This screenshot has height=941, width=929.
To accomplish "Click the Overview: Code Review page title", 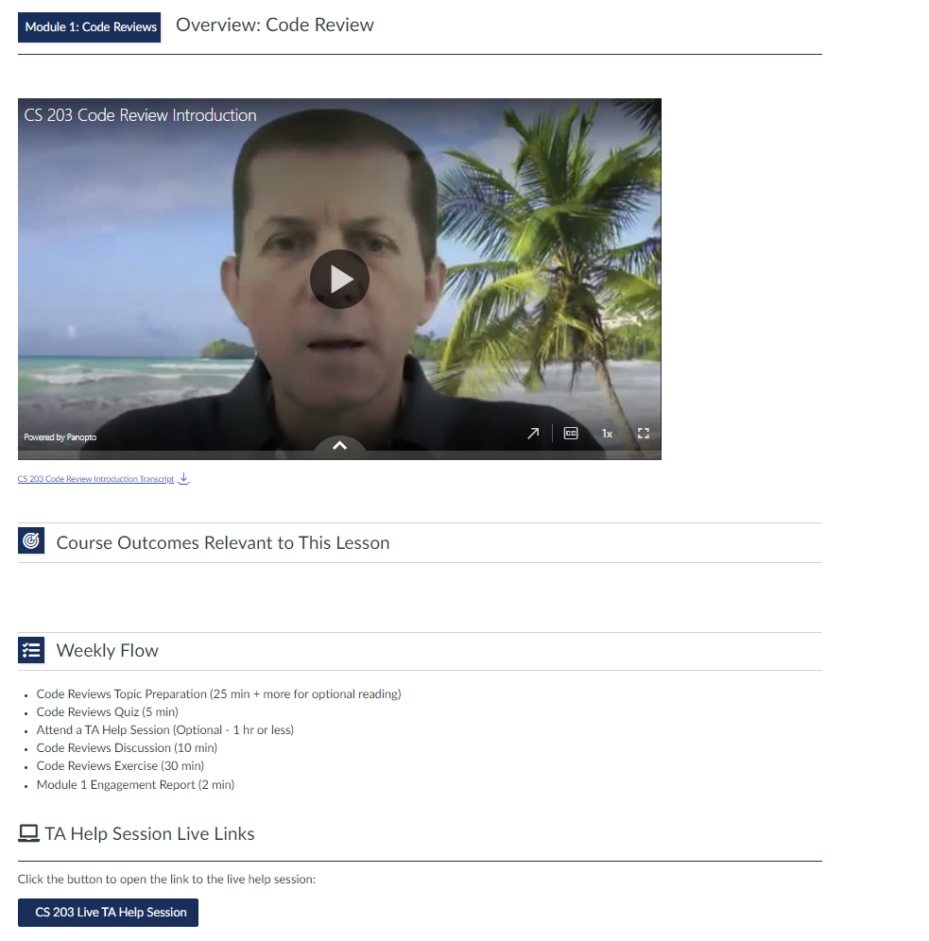I will tap(274, 26).
